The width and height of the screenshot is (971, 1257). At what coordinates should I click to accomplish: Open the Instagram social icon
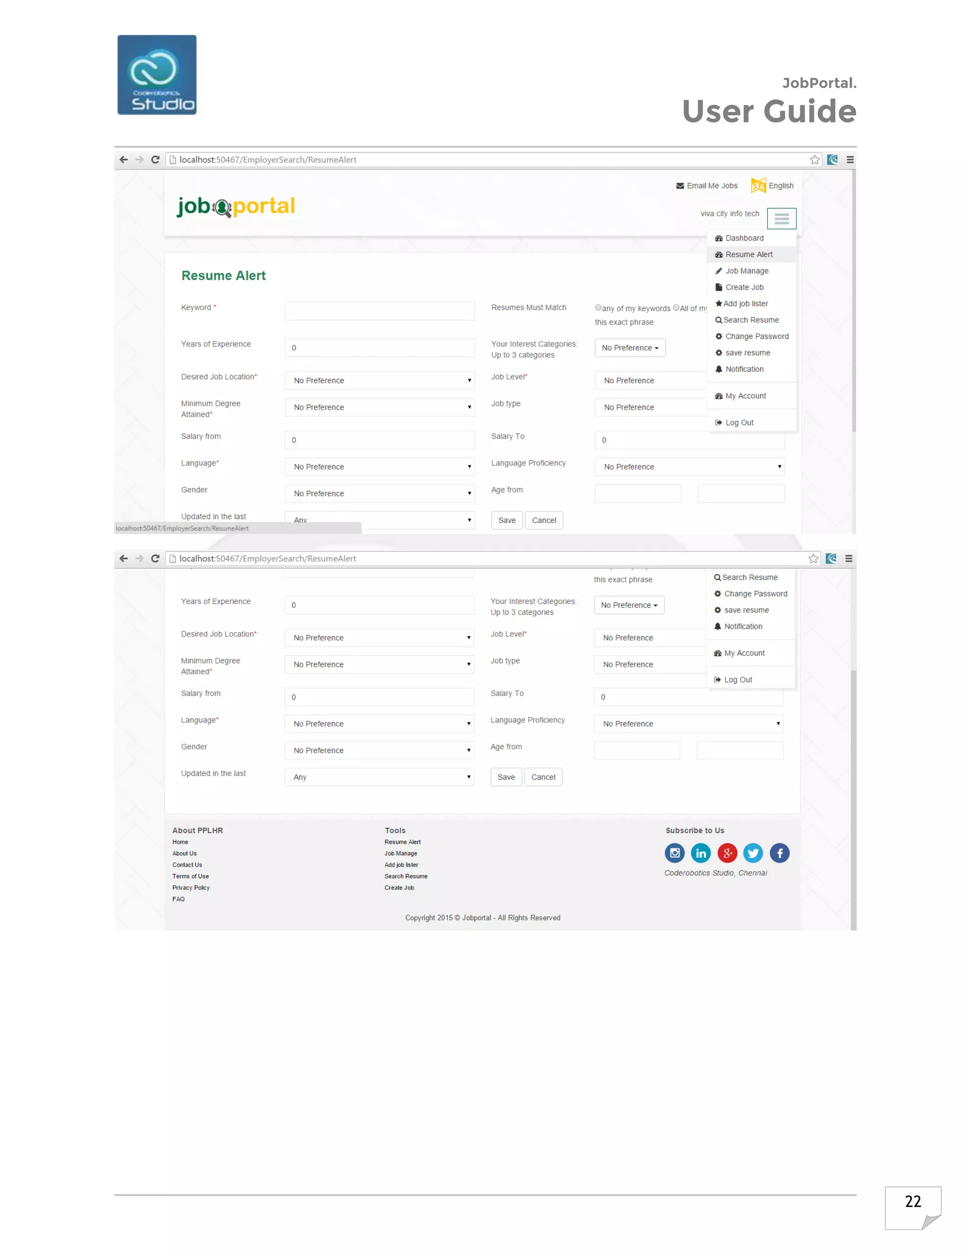[675, 852]
